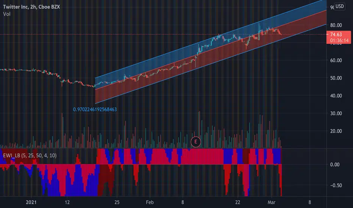Screen dimensions: 353x208
Task: Select the regression value 0.9702246192568463
Action: [x=95, y=110]
